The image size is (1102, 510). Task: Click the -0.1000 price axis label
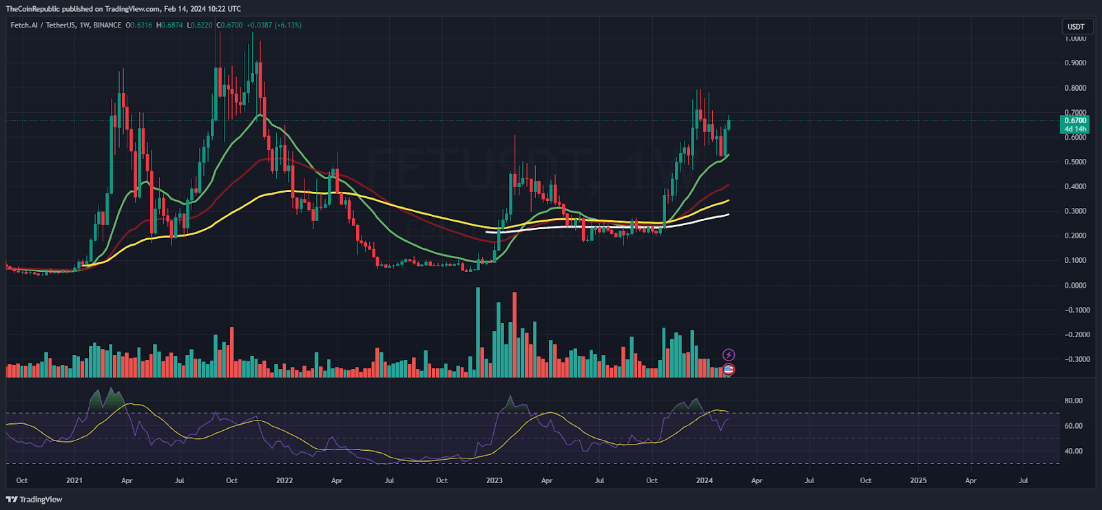(1077, 310)
